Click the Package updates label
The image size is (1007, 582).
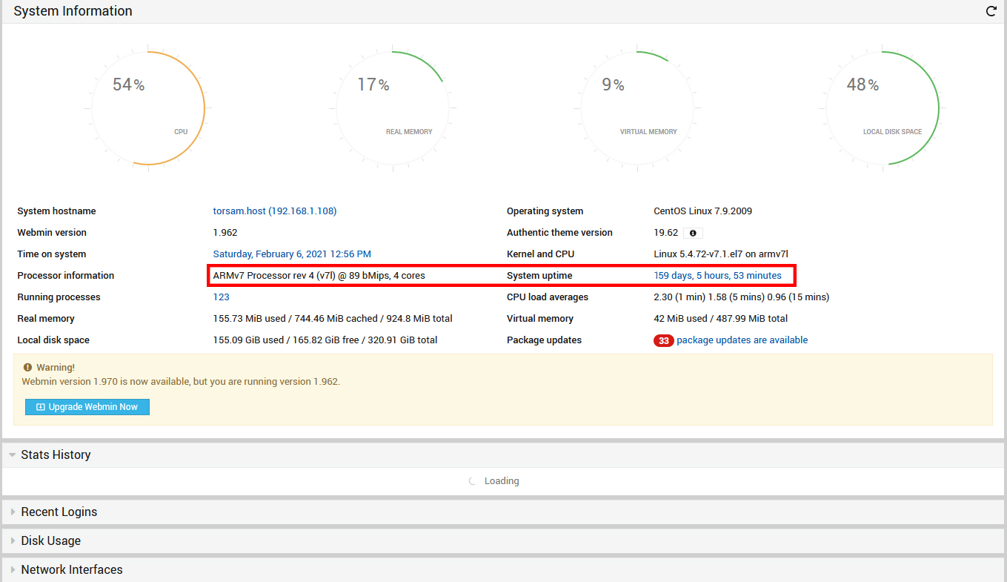point(544,340)
